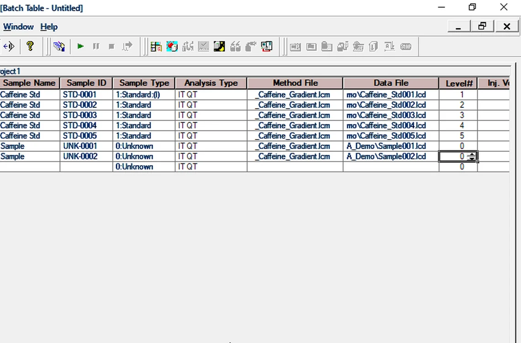Click the Level# column header

pos(458,83)
